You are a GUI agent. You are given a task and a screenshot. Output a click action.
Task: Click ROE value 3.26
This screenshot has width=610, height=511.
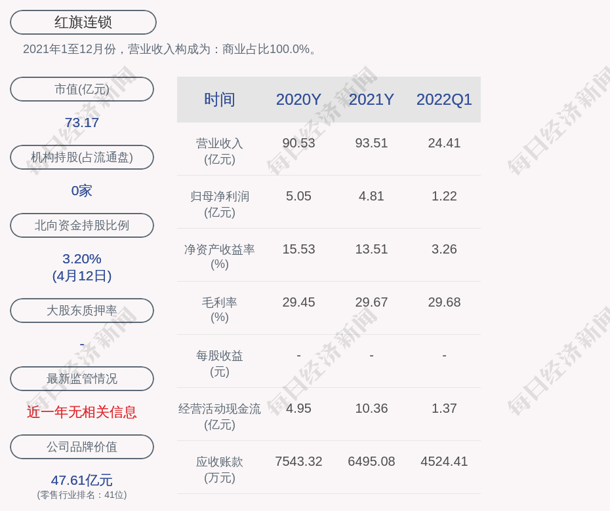point(444,249)
